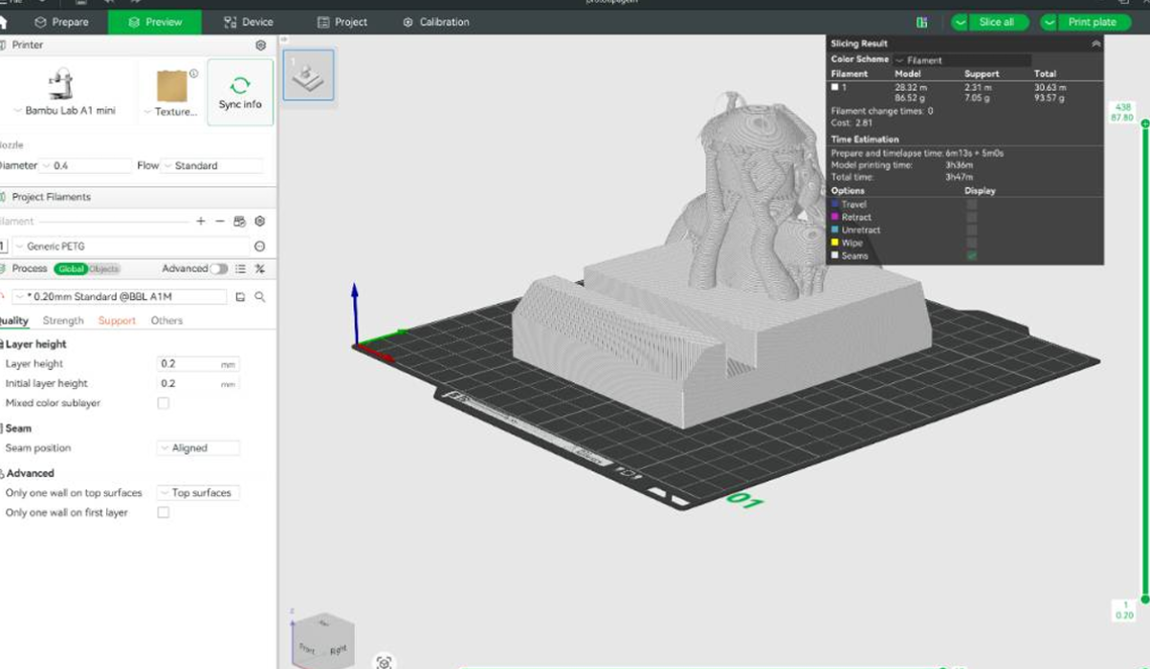
Task: Open the Strength settings tab
Action: pyautogui.click(x=63, y=320)
